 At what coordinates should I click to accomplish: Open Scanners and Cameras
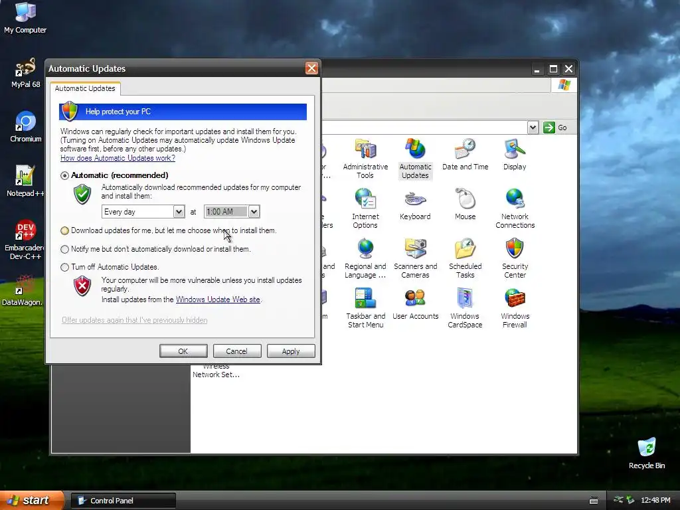pos(415,258)
